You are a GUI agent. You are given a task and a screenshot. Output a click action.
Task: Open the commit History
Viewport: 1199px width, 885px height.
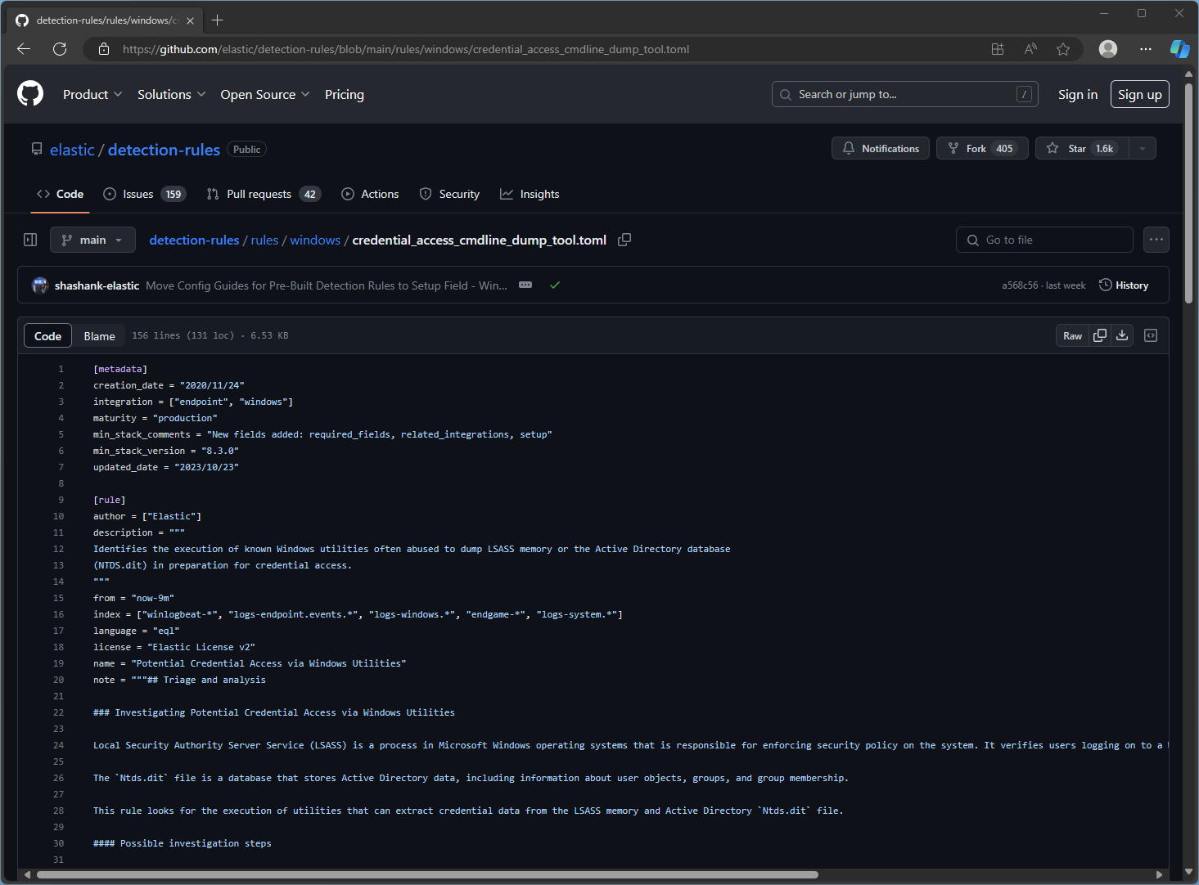(1124, 285)
